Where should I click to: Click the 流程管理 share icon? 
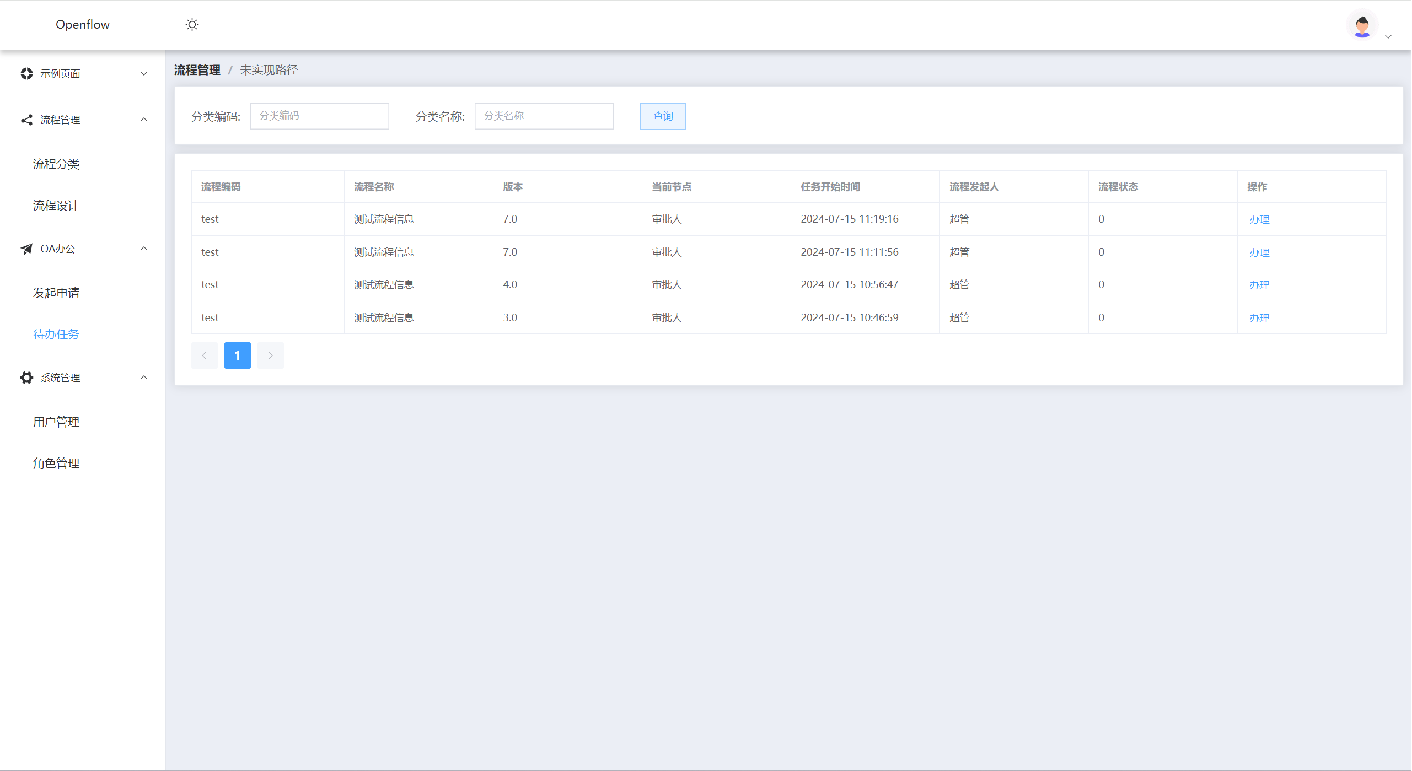tap(26, 120)
